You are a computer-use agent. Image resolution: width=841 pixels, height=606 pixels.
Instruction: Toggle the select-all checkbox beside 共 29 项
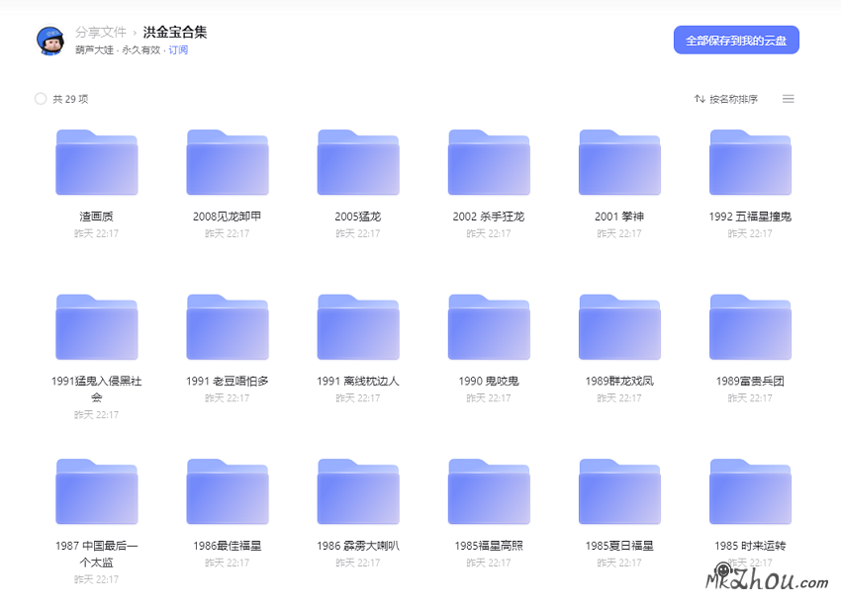tap(41, 99)
